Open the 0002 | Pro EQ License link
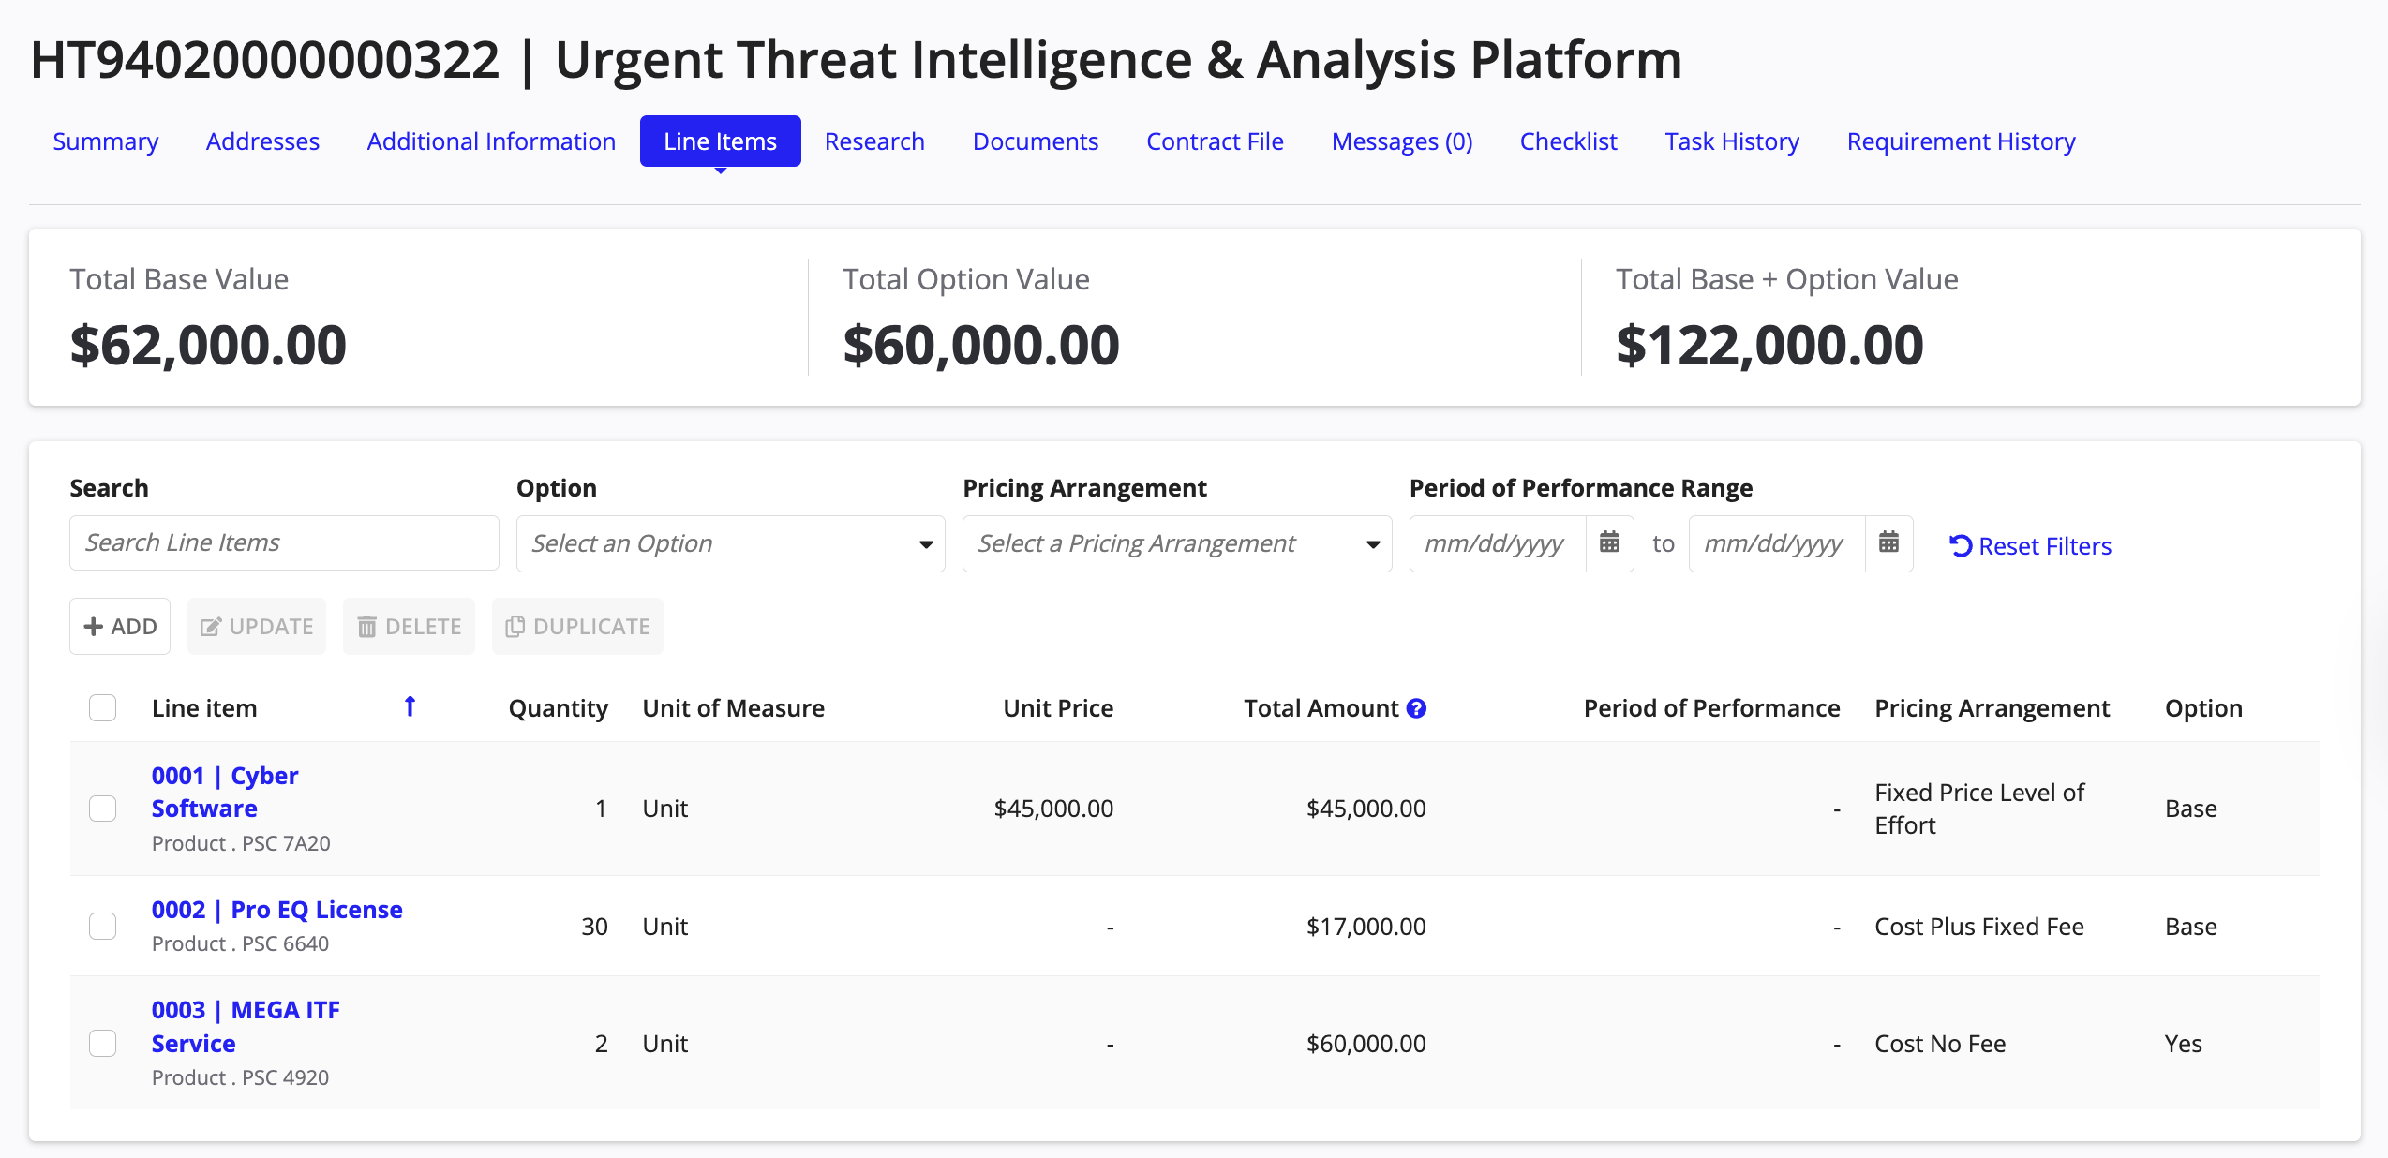Screen dimensions: 2388x1158 [276, 910]
